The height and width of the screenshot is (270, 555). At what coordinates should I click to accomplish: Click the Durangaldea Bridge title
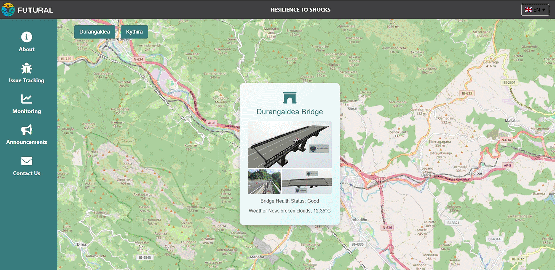tap(290, 112)
